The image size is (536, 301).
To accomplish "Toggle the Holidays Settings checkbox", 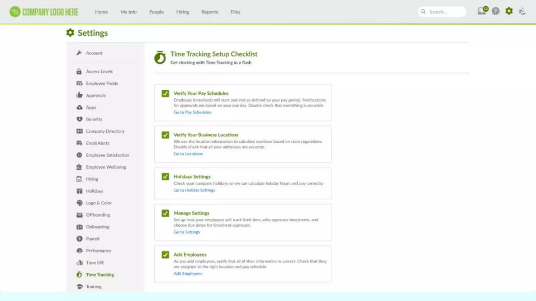I will 165,177.
